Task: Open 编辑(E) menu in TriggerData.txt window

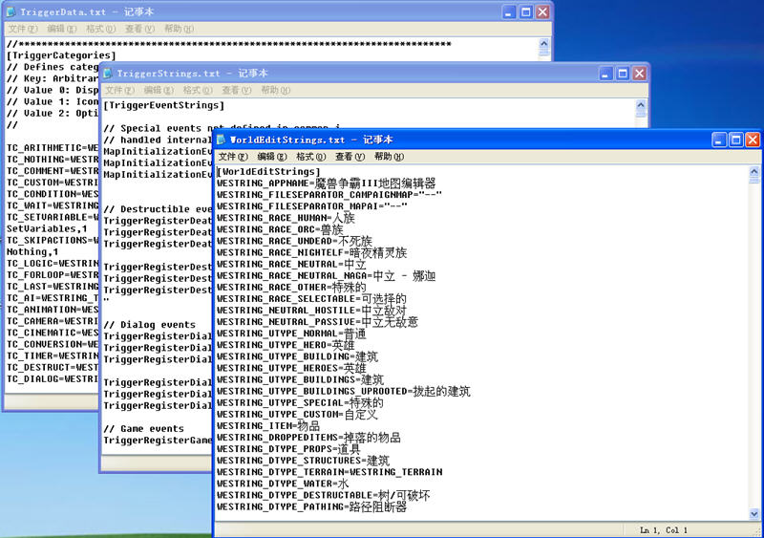Action: (61, 29)
